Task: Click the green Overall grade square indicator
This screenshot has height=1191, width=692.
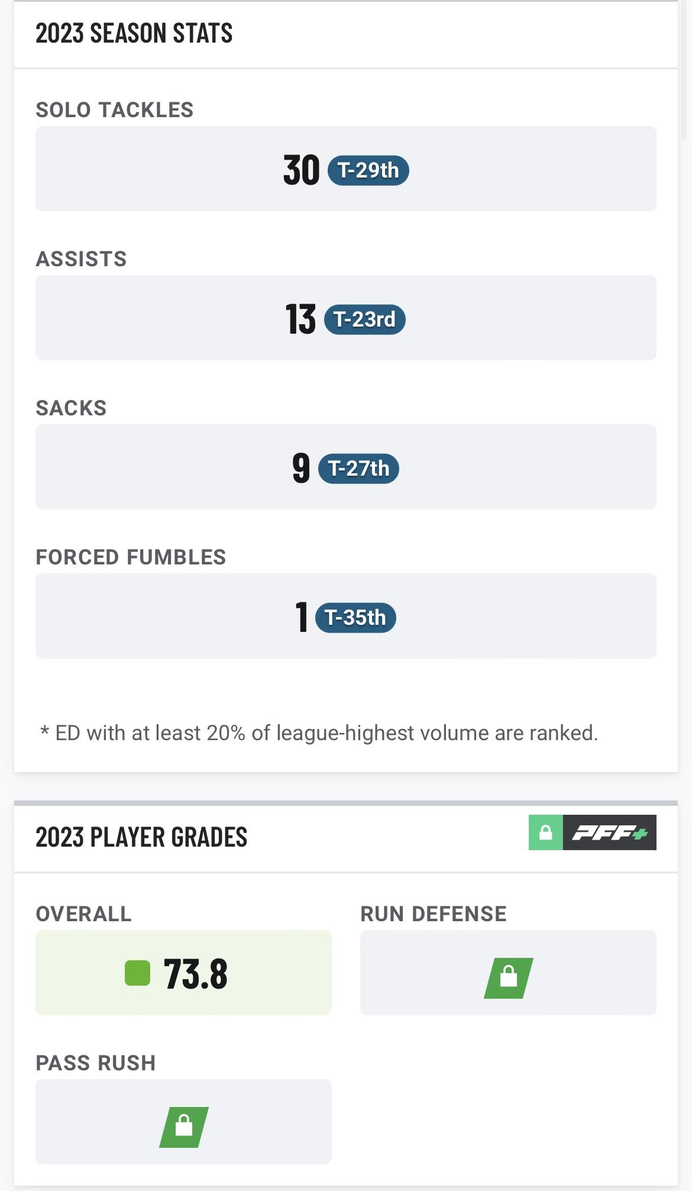Action: [137, 973]
